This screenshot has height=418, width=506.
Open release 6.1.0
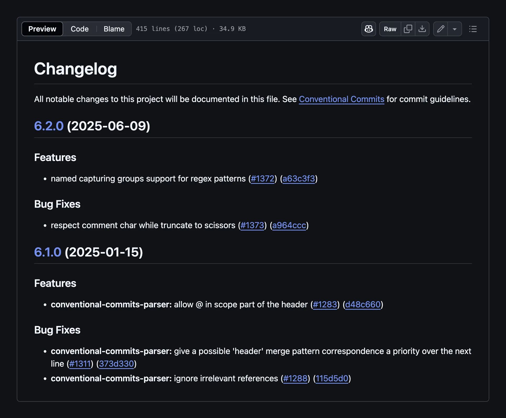pyautogui.click(x=47, y=252)
